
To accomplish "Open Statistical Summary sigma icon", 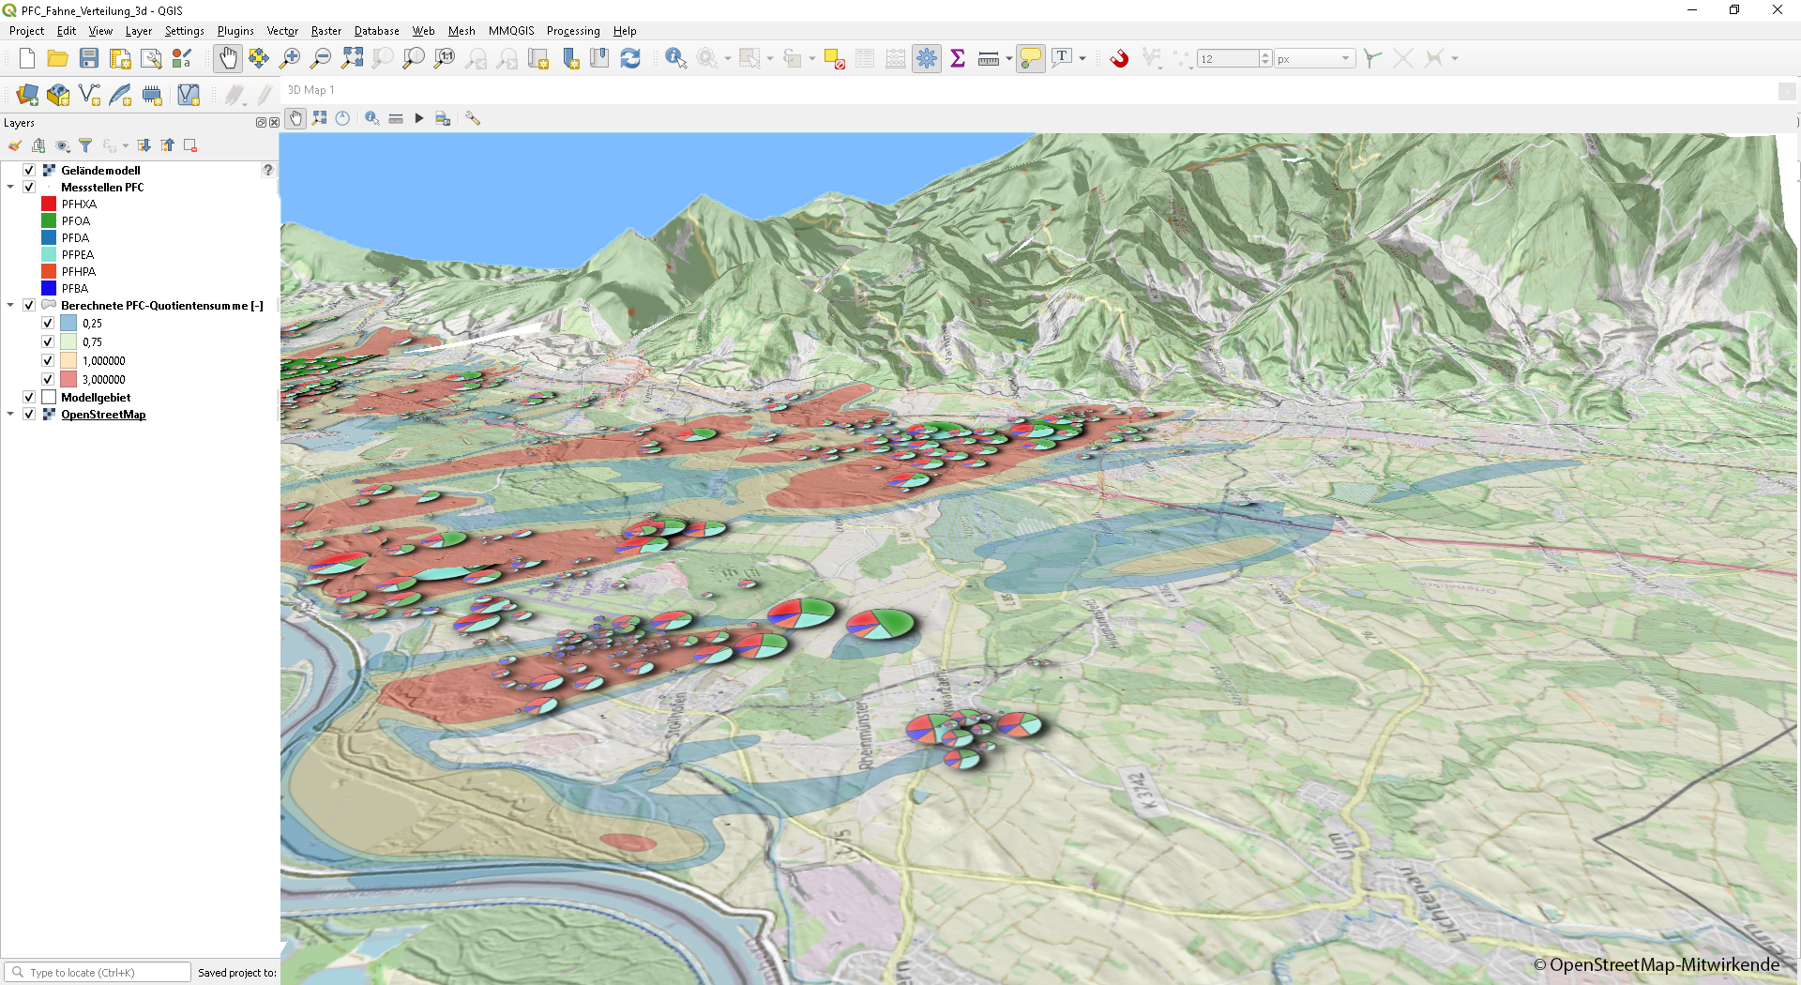I will click(958, 58).
